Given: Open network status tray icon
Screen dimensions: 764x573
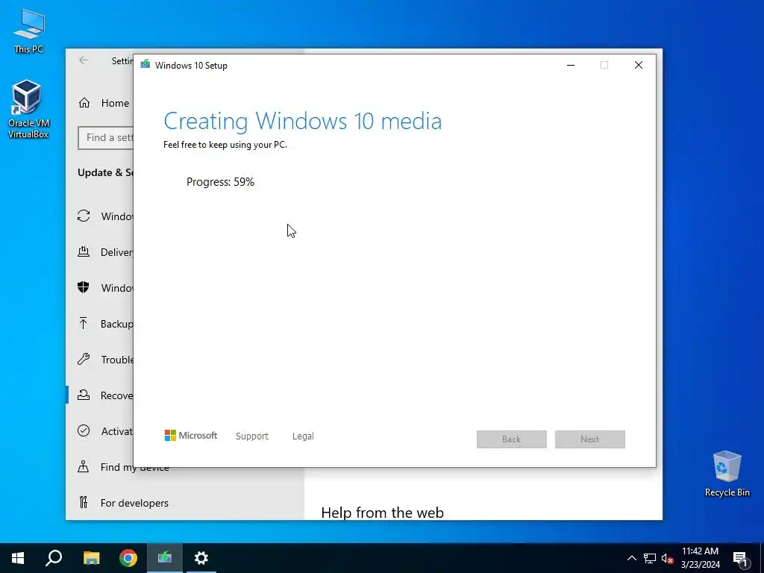Looking at the screenshot, I should click(x=650, y=558).
